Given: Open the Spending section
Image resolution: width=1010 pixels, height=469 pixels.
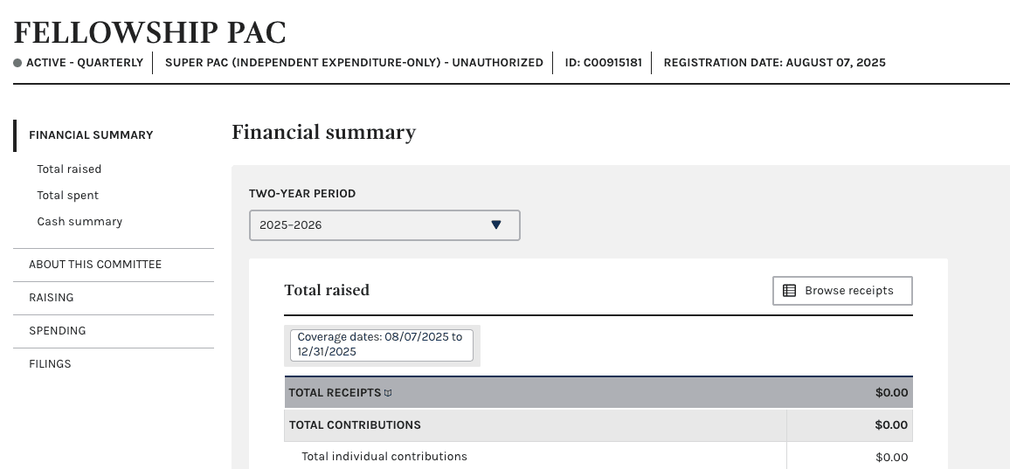Looking at the screenshot, I should (x=58, y=331).
